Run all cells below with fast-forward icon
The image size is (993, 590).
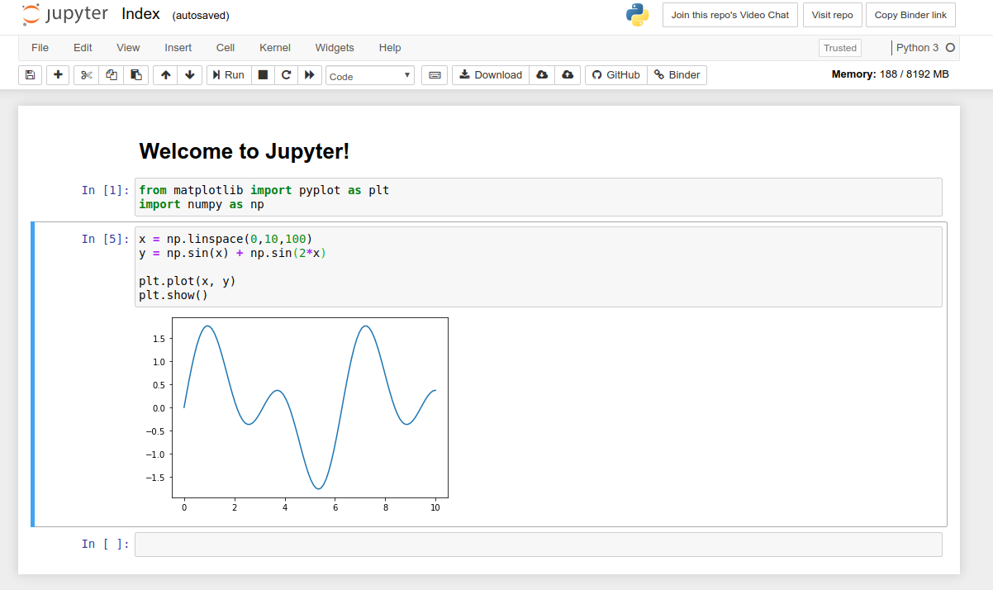pos(308,74)
